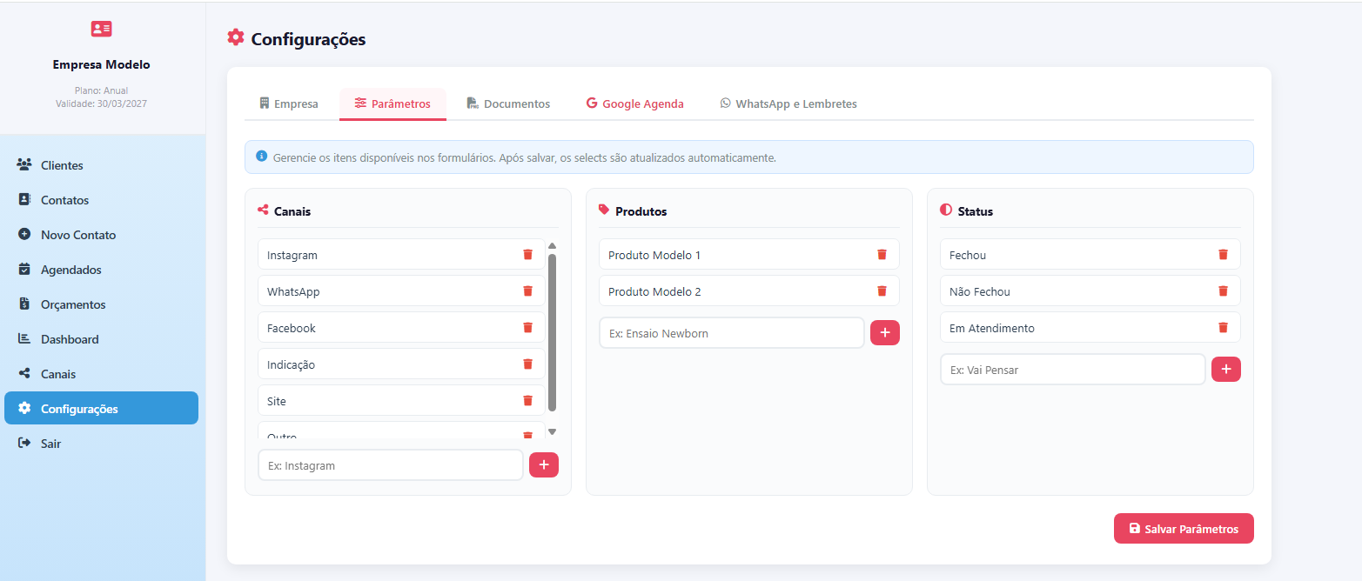Trash the Em Atendimento status
The width and height of the screenshot is (1362, 581).
tap(1223, 328)
